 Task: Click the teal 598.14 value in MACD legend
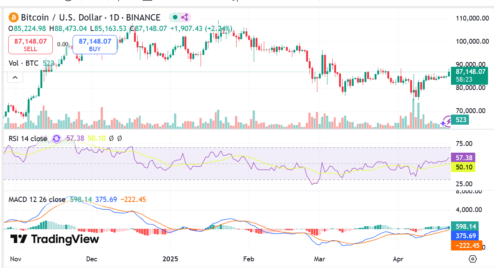80,199
